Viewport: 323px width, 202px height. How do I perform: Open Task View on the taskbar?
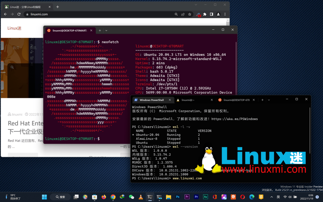click(76, 197)
